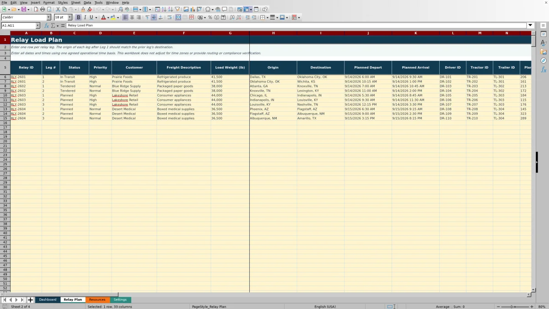Image resolution: width=549 pixels, height=309 pixels.
Task: Select column header H
Action: click(x=273, y=33)
